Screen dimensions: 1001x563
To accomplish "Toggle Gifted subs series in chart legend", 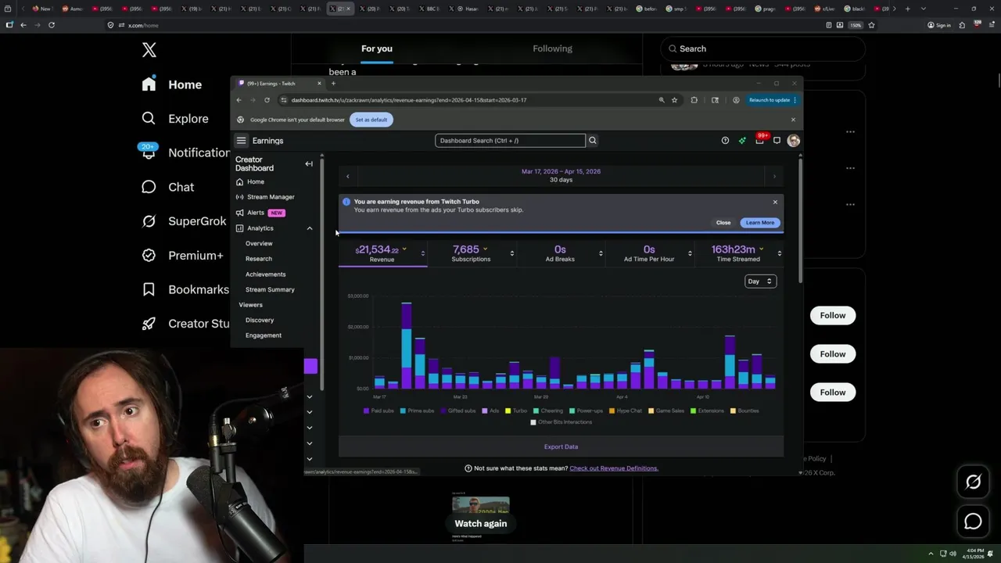I will (x=459, y=411).
